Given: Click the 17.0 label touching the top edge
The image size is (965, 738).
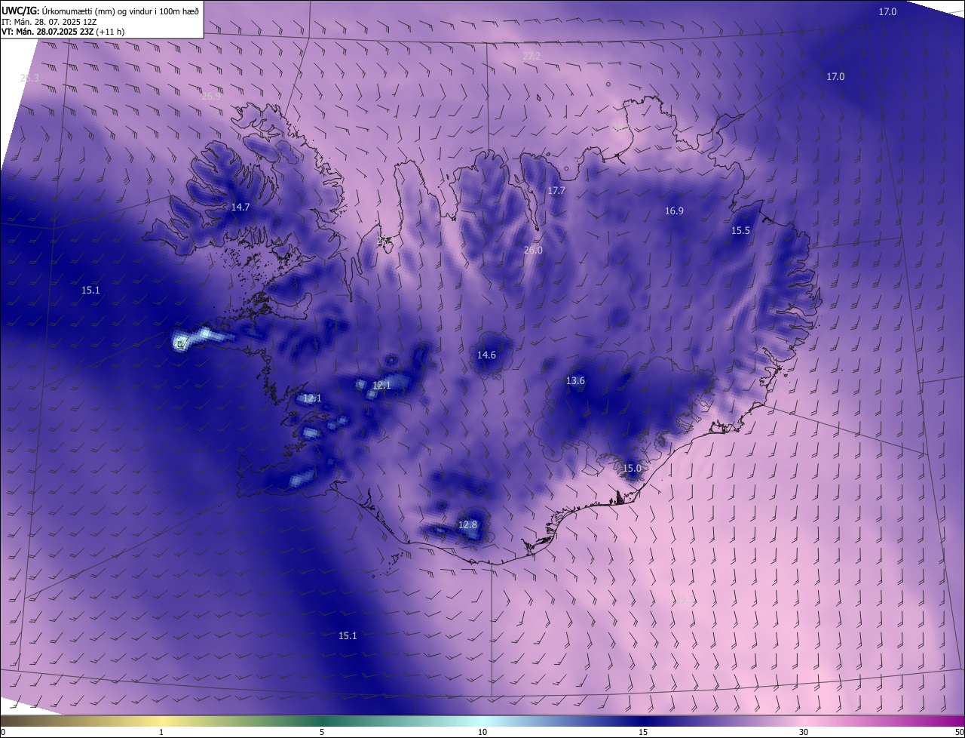Looking at the screenshot, I should (888, 11).
